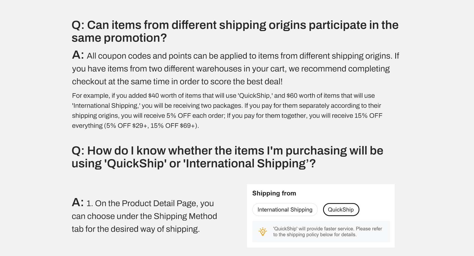Viewport: 474px width, 256px height.
Task: Click the International Shipping pill button
Action: coord(285,210)
